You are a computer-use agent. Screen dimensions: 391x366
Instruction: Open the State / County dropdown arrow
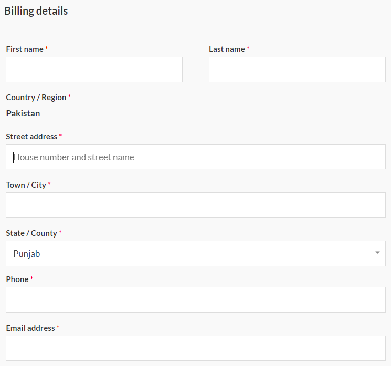pyautogui.click(x=377, y=253)
